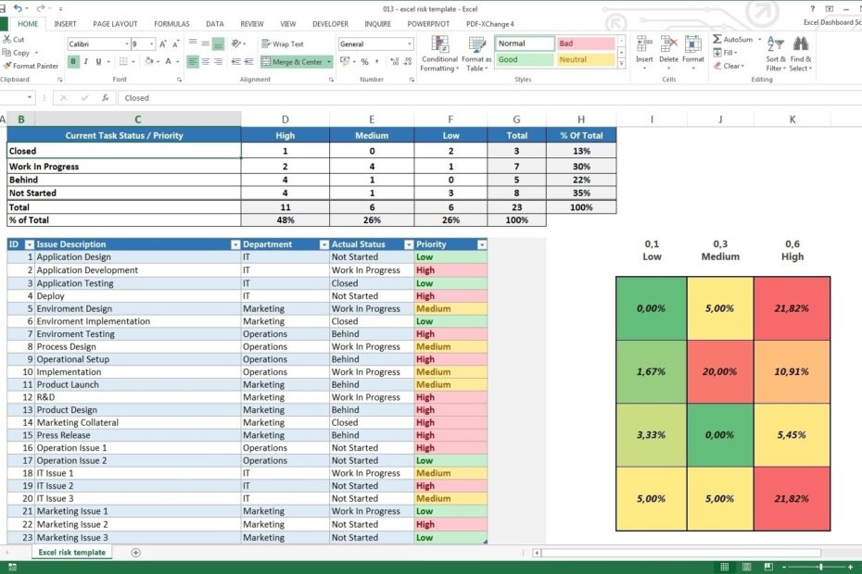
Task: Open the Fill Color picker
Action: (x=148, y=61)
